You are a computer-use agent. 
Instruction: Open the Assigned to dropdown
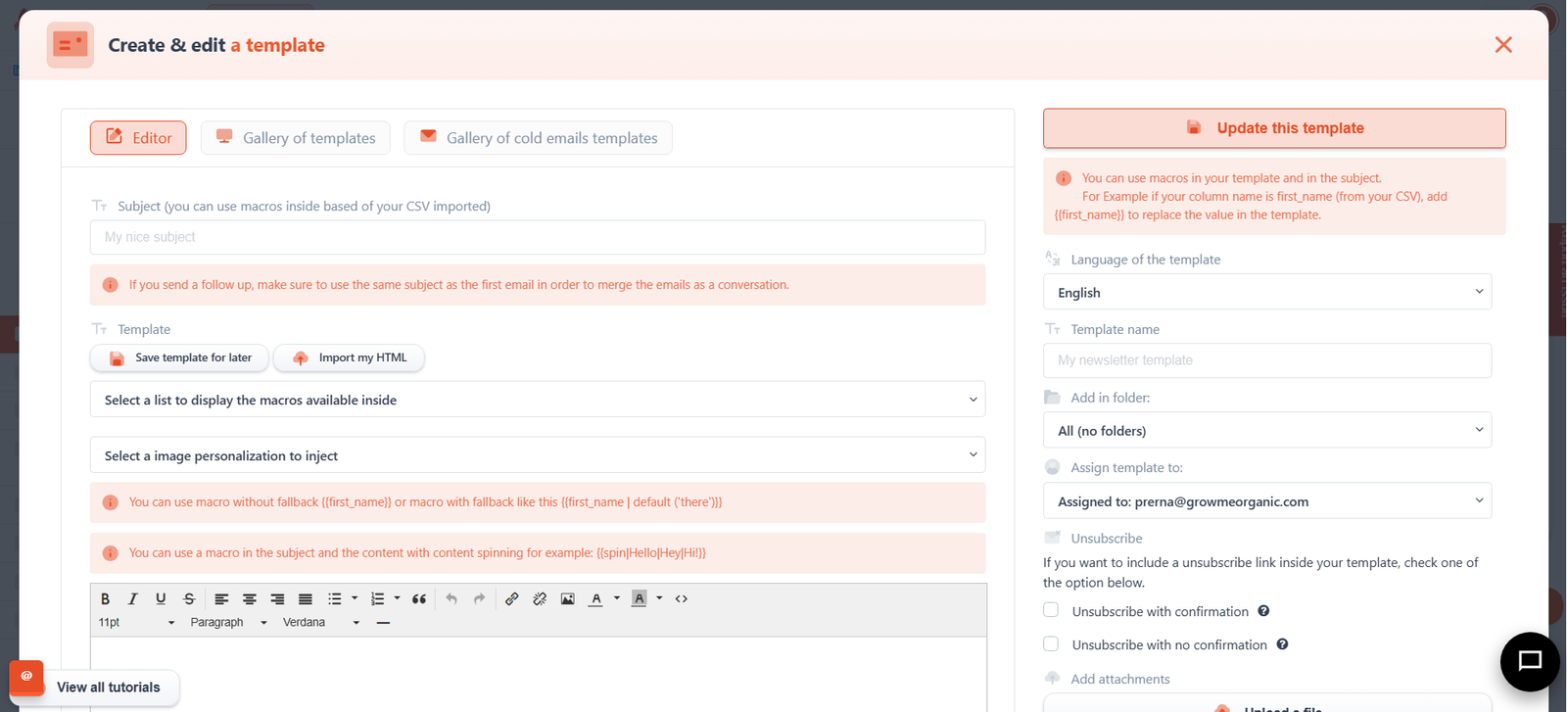[x=1267, y=500]
